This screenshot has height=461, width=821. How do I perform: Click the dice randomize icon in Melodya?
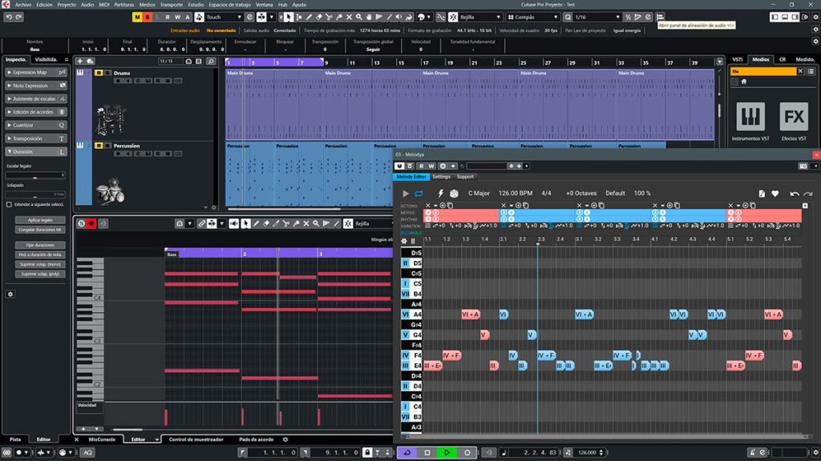tap(453, 193)
